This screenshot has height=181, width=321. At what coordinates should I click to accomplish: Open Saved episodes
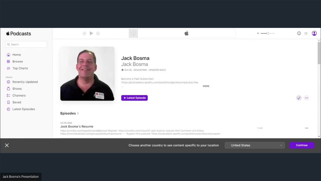[x=17, y=102]
